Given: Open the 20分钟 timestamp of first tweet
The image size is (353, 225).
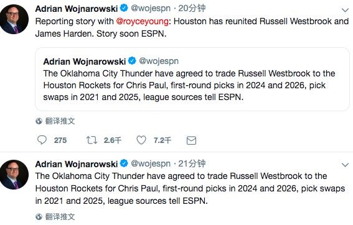Looking at the screenshot, I should pos(192,8).
